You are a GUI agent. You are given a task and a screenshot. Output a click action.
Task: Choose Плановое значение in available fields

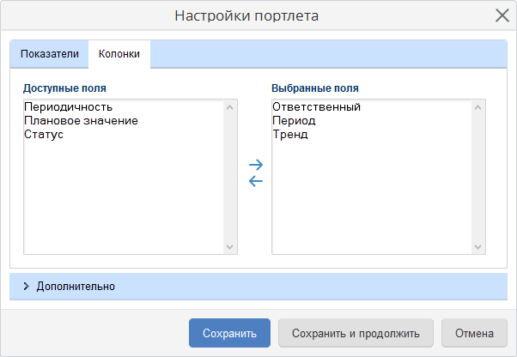point(81,121)
